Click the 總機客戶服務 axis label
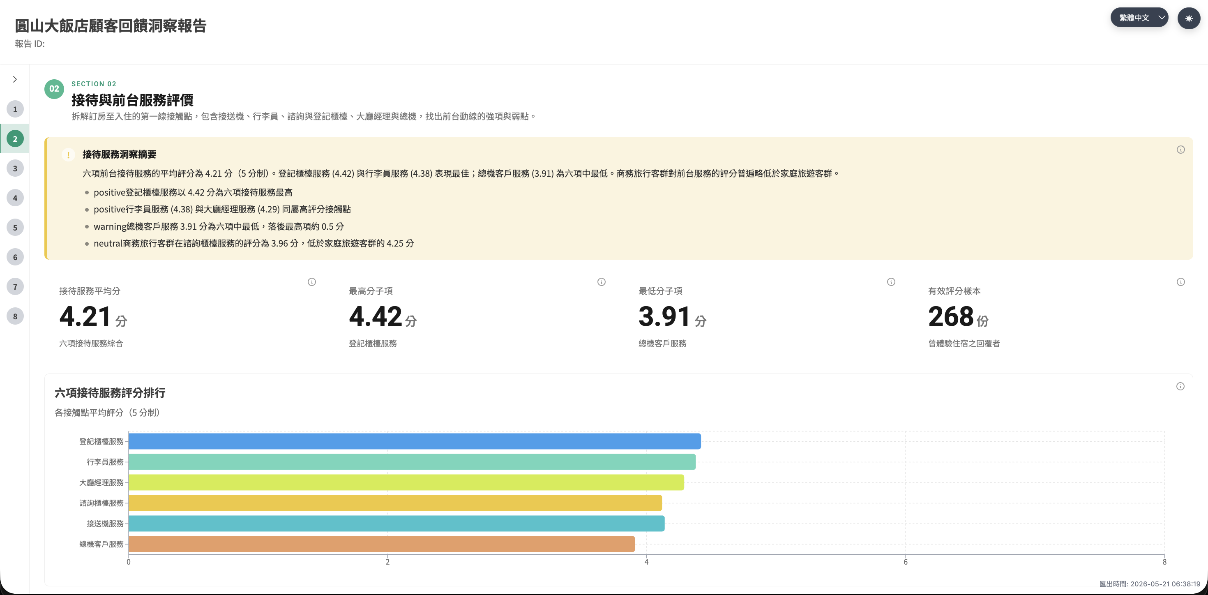The width and height of the screenshot is (1208, 595). (x=101, y=544)
